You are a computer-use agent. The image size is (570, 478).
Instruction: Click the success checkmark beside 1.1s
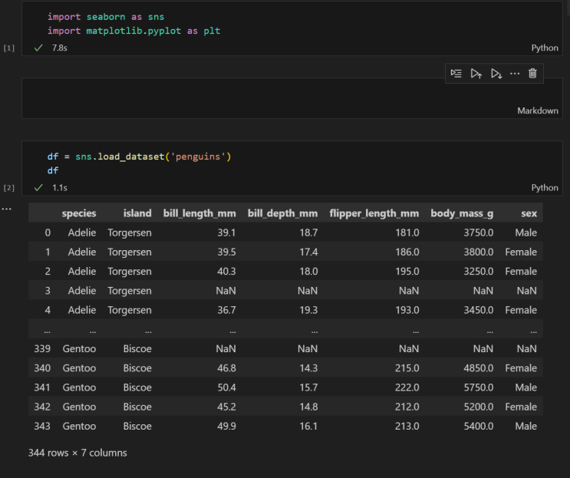pos(38,187)
